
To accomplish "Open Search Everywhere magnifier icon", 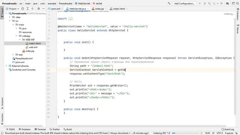I will tap(237, 3).
